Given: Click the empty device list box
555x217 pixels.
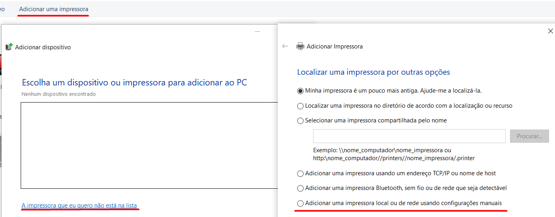Looking at the screenshot, I should pyautogui.click(x=149, y=145).
